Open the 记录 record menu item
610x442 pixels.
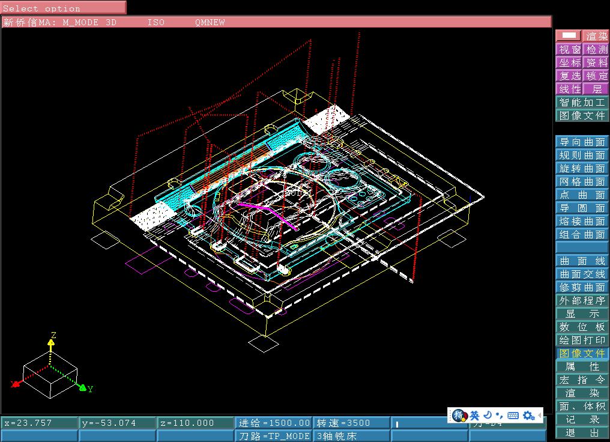click(582, 420)
